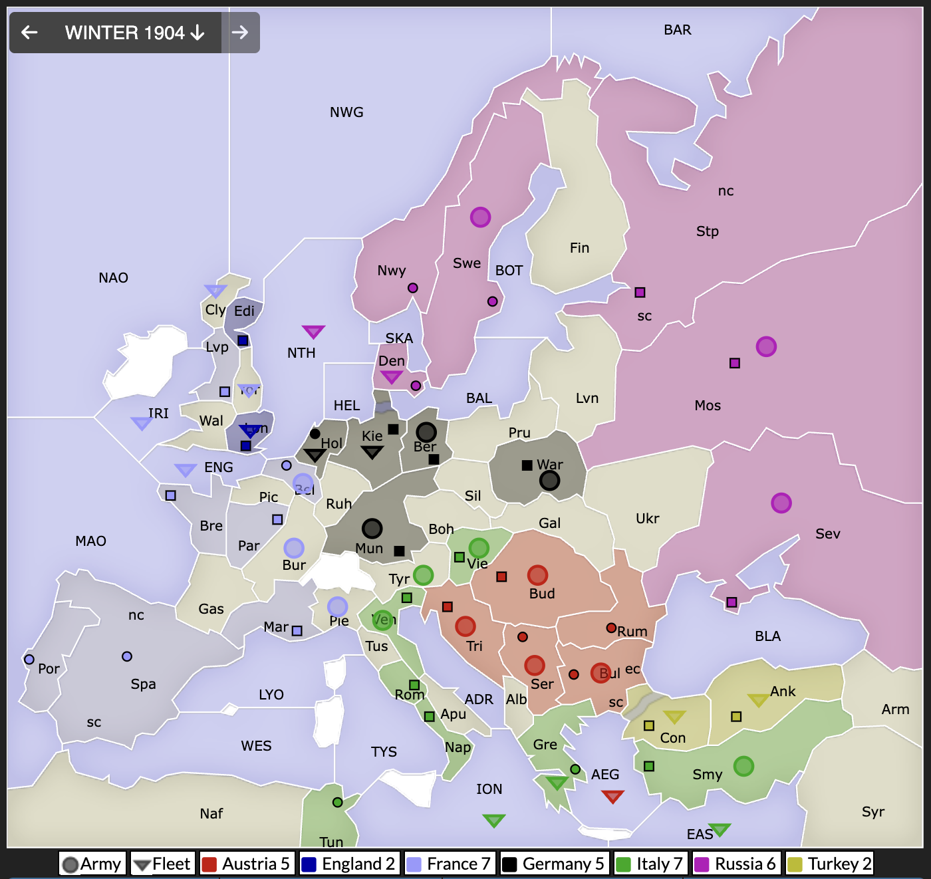Click Russia 6 in the legend

[x=736, y=864]
